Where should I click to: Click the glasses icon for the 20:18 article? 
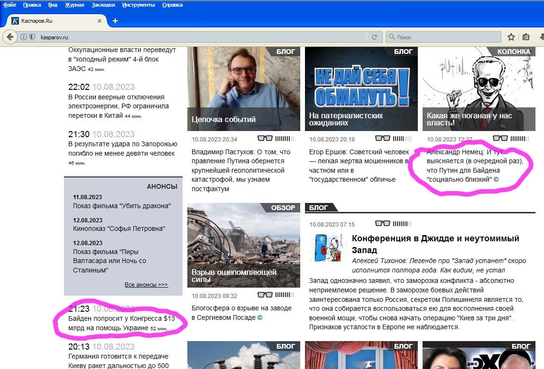click(x=383, y=139)
